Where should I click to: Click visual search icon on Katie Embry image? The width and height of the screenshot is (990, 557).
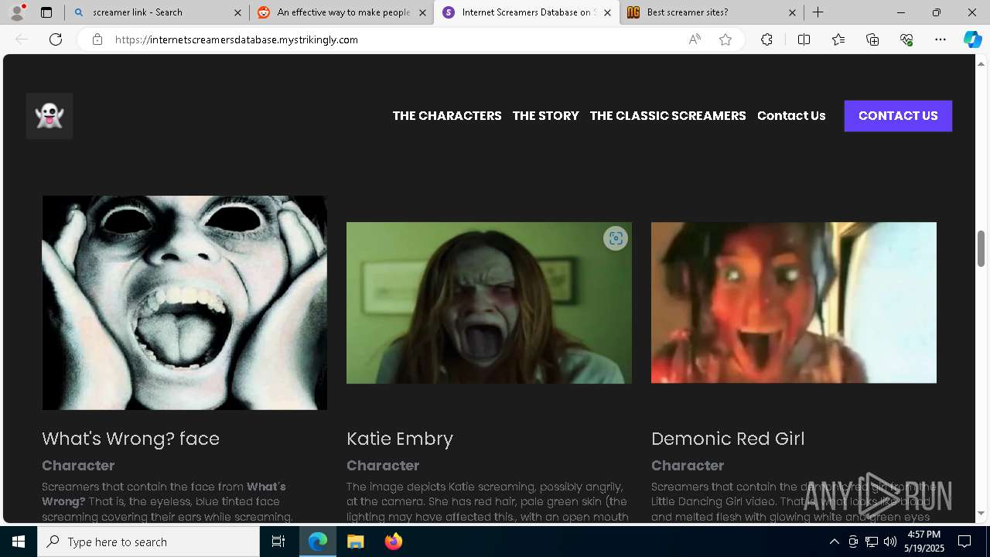(616, 238)
